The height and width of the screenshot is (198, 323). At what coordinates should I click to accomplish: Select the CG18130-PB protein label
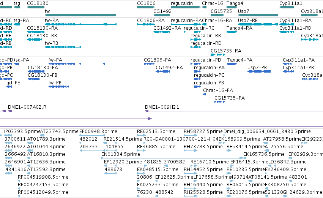pos(43,75)
